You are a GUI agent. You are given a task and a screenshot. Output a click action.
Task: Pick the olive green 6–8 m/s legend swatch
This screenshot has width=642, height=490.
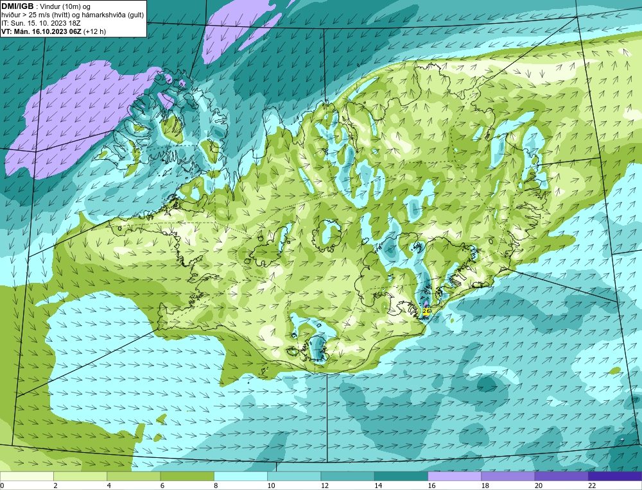pyautogui.click(x=187, y=476)
